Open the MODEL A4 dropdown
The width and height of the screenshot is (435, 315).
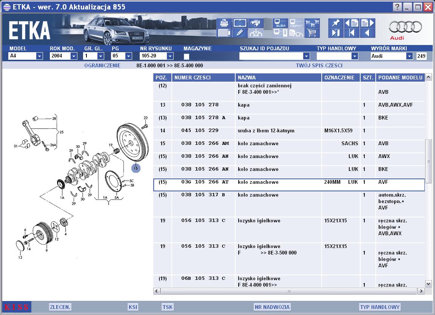[39, 56]
